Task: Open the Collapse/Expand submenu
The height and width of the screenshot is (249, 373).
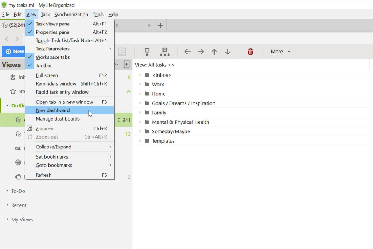Action: [x=54, y=147]
